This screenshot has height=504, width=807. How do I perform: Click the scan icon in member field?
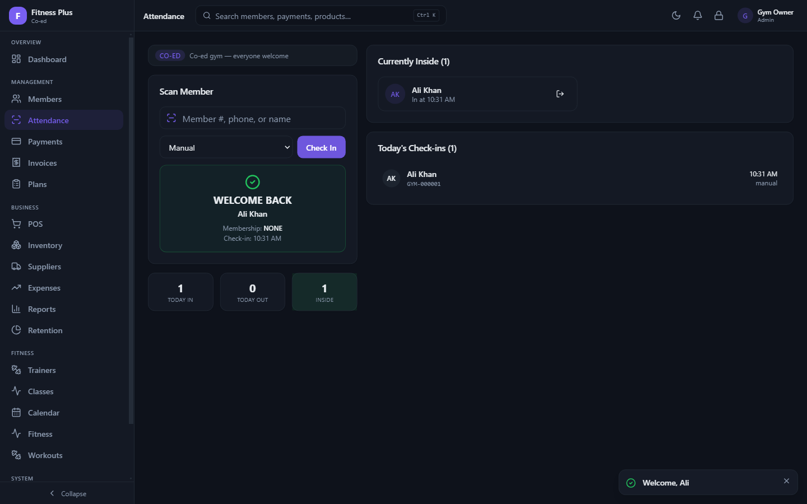(x=171, y=118)
